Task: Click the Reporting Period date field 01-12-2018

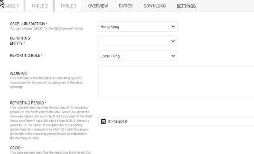Action: point(176,121)
